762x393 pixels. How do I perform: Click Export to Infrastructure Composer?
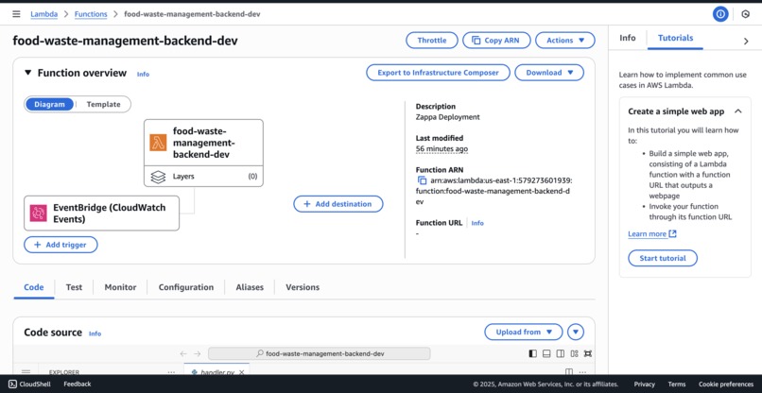439,73
